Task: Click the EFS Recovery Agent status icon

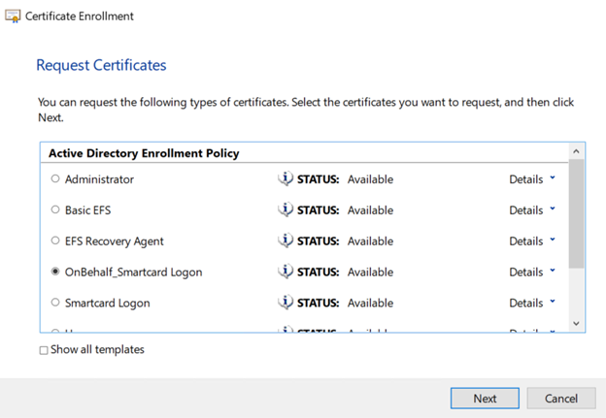Action: (x=286, y=241)
